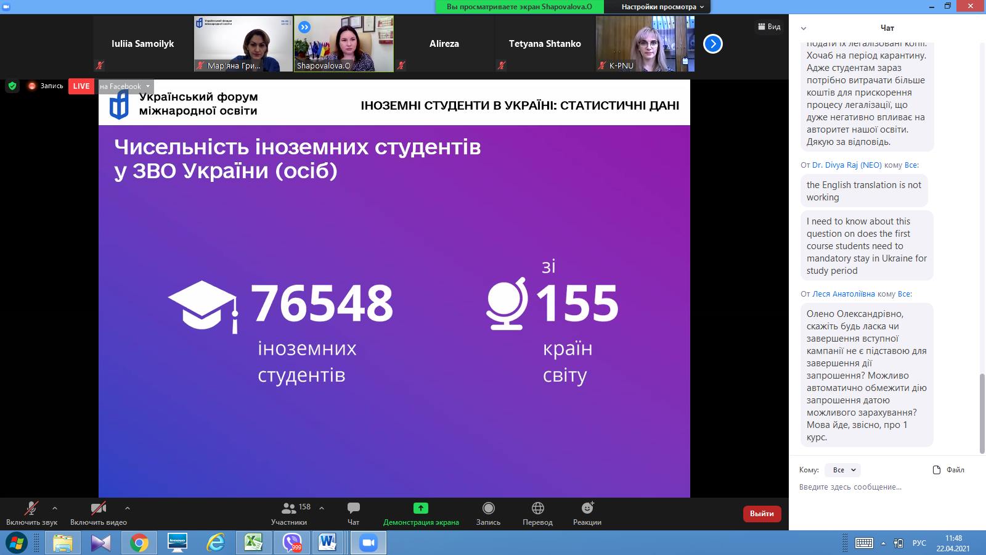Open Google Chrome from taskbar
The height and width of the screenshot is (555, 986).
click(x=139, y=543)
